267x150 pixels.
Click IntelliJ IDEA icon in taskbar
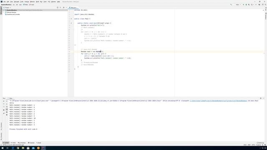pyautogui.click(x=43, y=148)
